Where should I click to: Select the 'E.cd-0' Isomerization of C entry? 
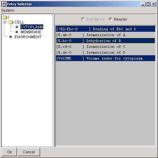[106, 47]
